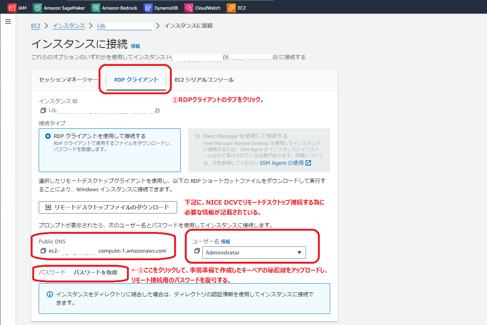Open the DynamoDB shortcut icon
The image size is (487, 325).
pos(148,8)
